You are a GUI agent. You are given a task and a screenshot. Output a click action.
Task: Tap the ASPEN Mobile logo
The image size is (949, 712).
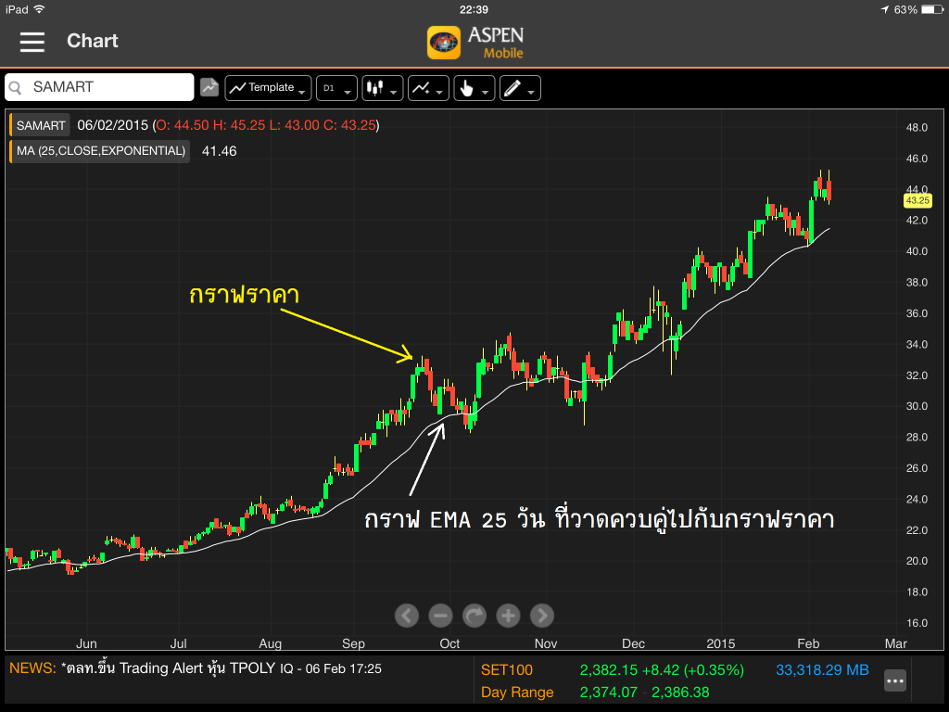click(474, 42)
